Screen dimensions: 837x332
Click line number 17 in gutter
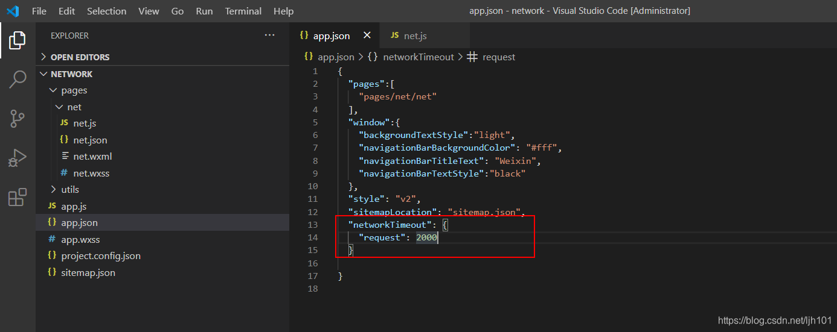[x=313, y=276]
